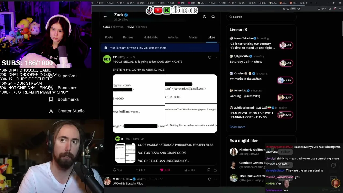Open the +2.9K listeners badge for Kirsche
This screenshot has height=193, width=343.
tap(285, 80)
